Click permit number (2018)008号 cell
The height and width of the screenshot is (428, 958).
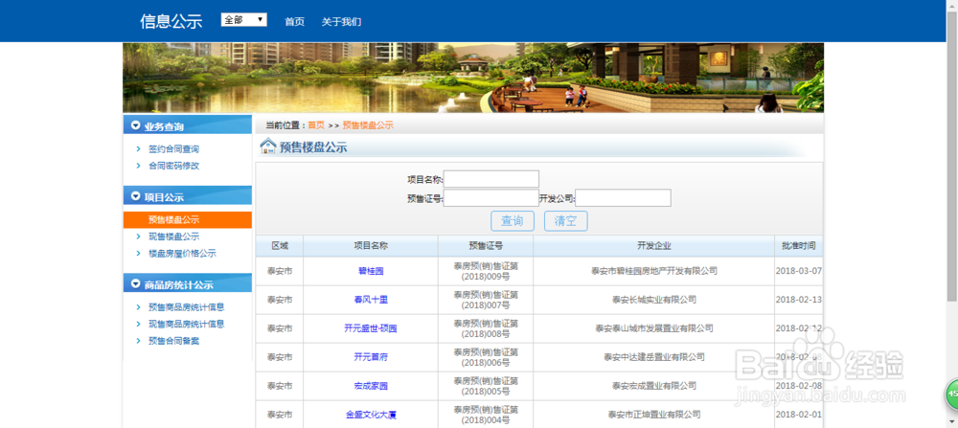point(486,328)
